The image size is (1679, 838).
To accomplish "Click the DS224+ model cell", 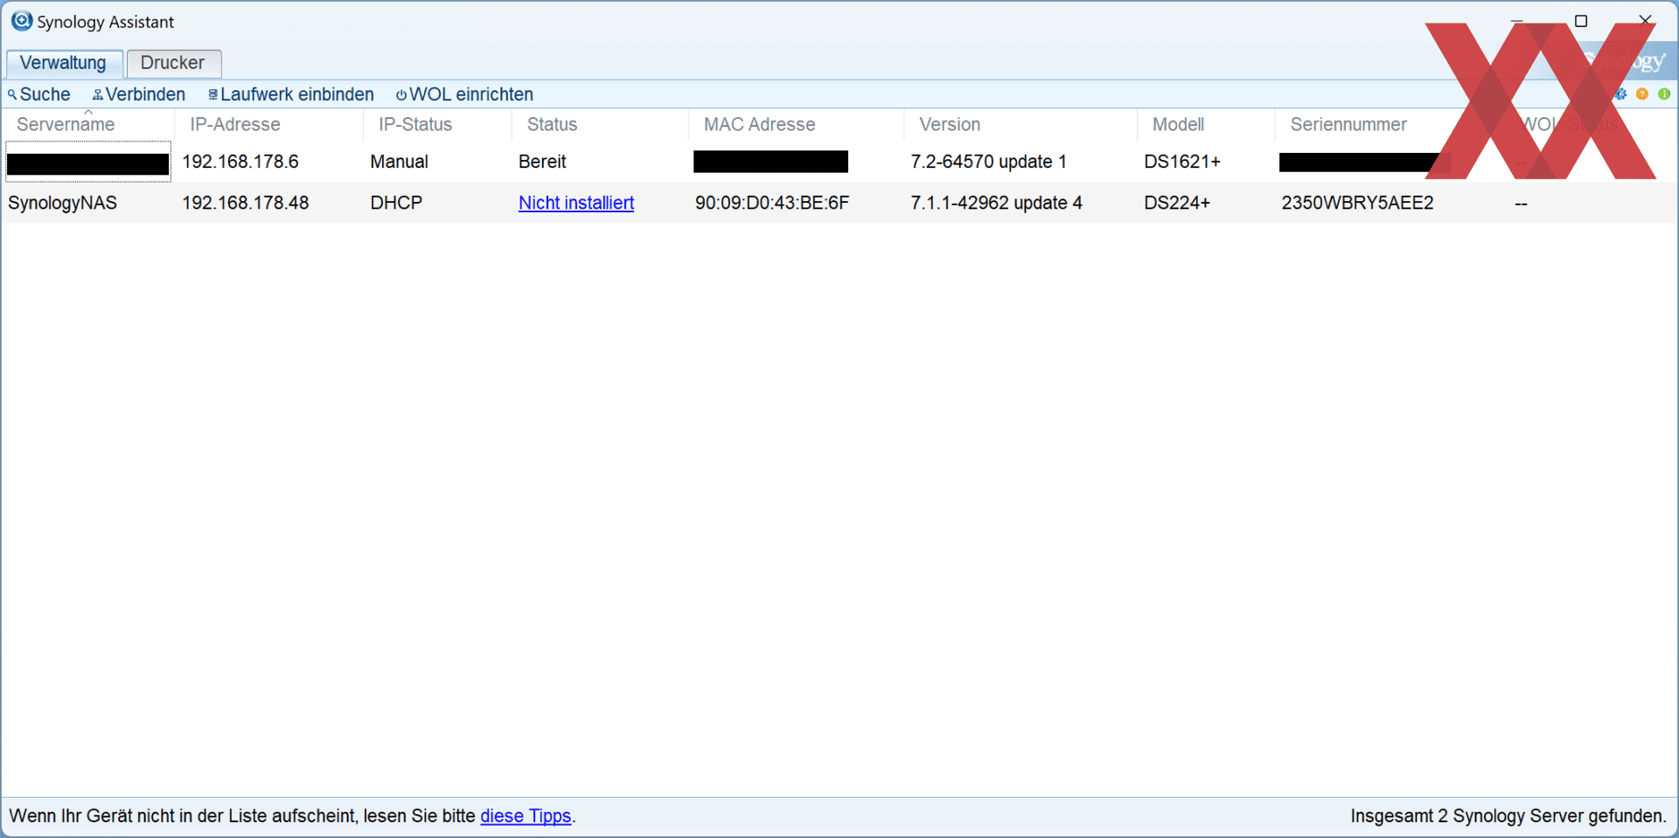I will coord(1177,203).
